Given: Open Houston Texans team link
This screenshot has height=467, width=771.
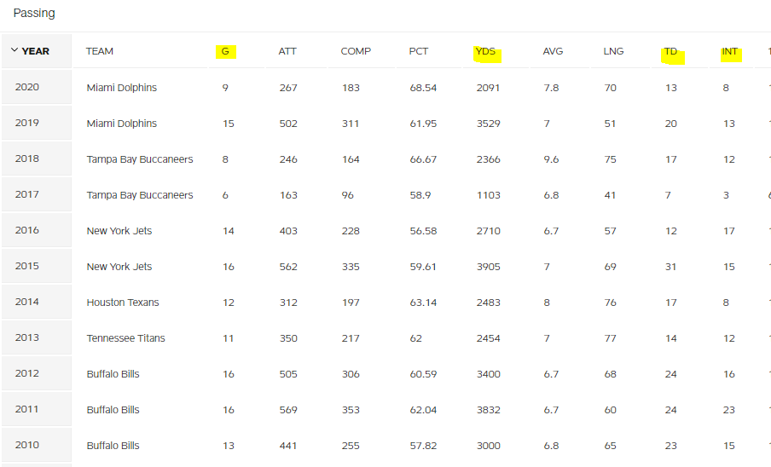Looking at the screenshot, I should 123,303.
